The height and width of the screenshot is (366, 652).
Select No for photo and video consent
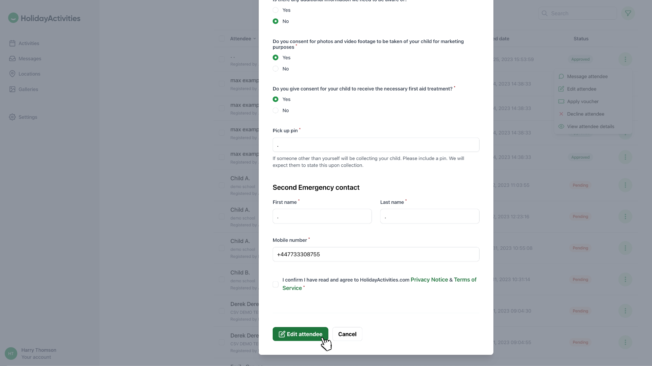click(275, 69)
